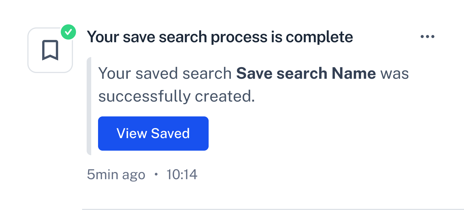Select the notification title about save search complete
The width and height of the screenshot is (464, 210).
pos(220,37)
